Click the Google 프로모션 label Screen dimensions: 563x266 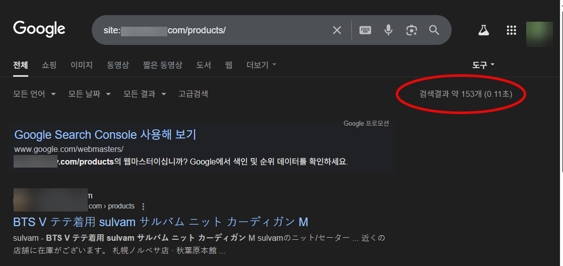[366, 124]
